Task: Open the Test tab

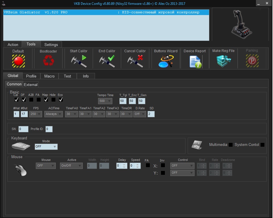Action: (68, 76)
